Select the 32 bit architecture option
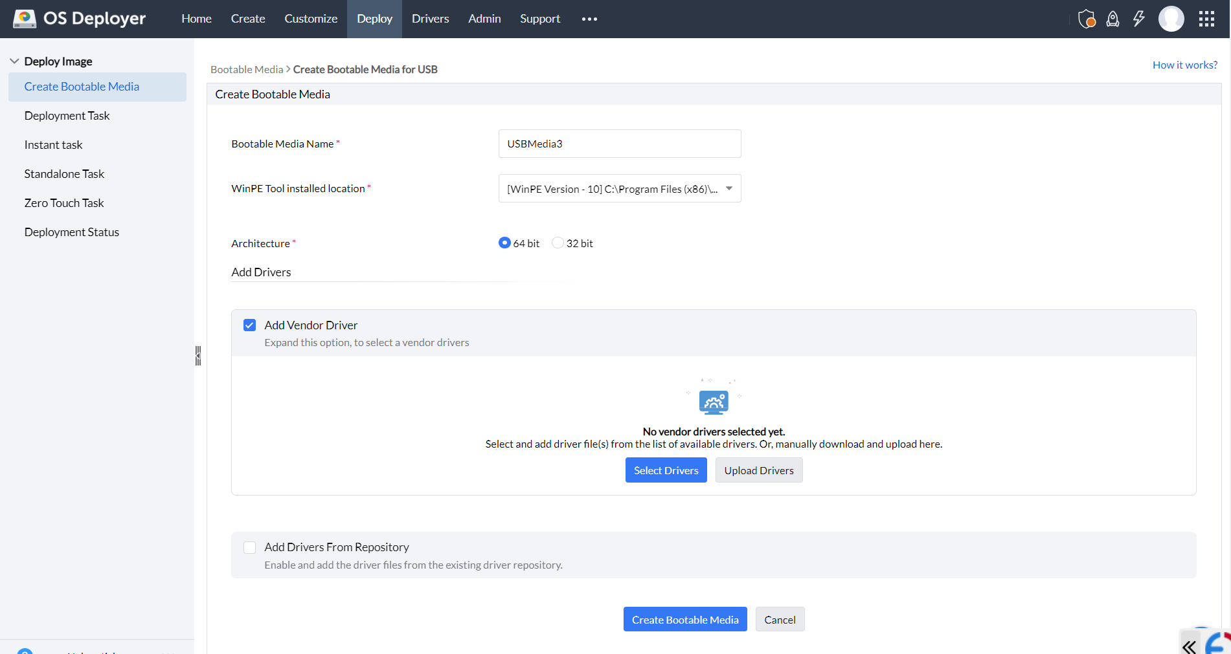This screenshot has width=1231, height=654. pyautogui.click(x=558, y=243)
